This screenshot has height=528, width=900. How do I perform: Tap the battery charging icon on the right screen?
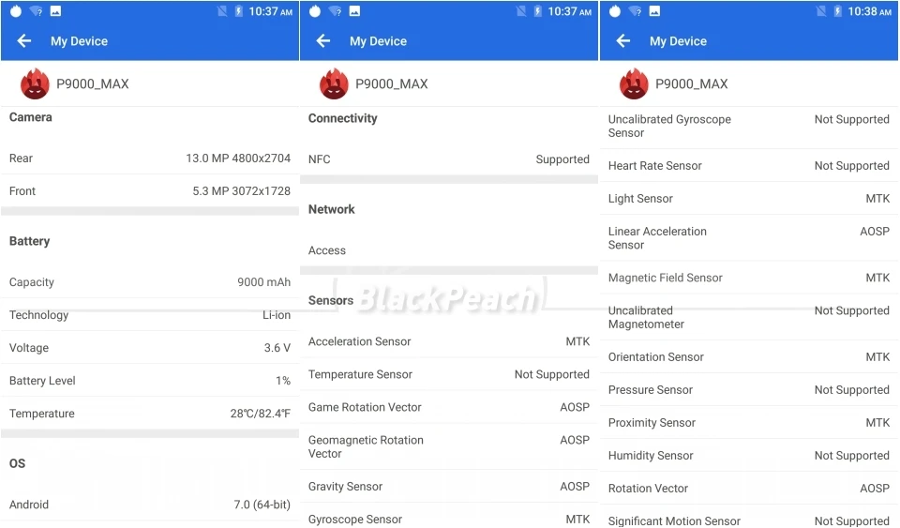tap(838, 11)
